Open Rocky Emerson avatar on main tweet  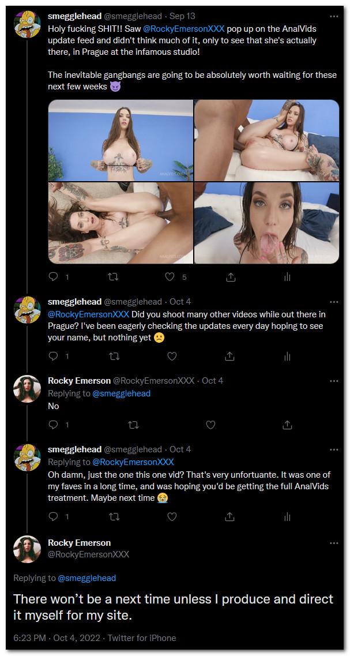(x=27, y=548)
